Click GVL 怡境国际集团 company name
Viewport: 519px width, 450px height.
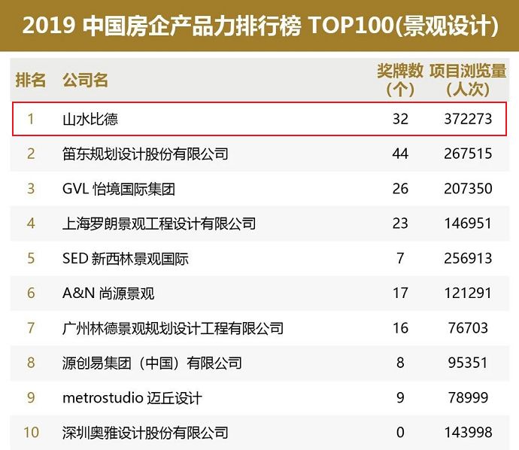point(119,189)
